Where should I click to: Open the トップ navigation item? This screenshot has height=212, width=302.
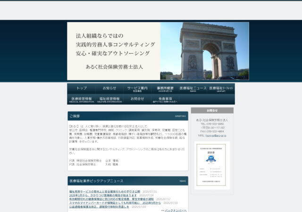tap(82, 89)
